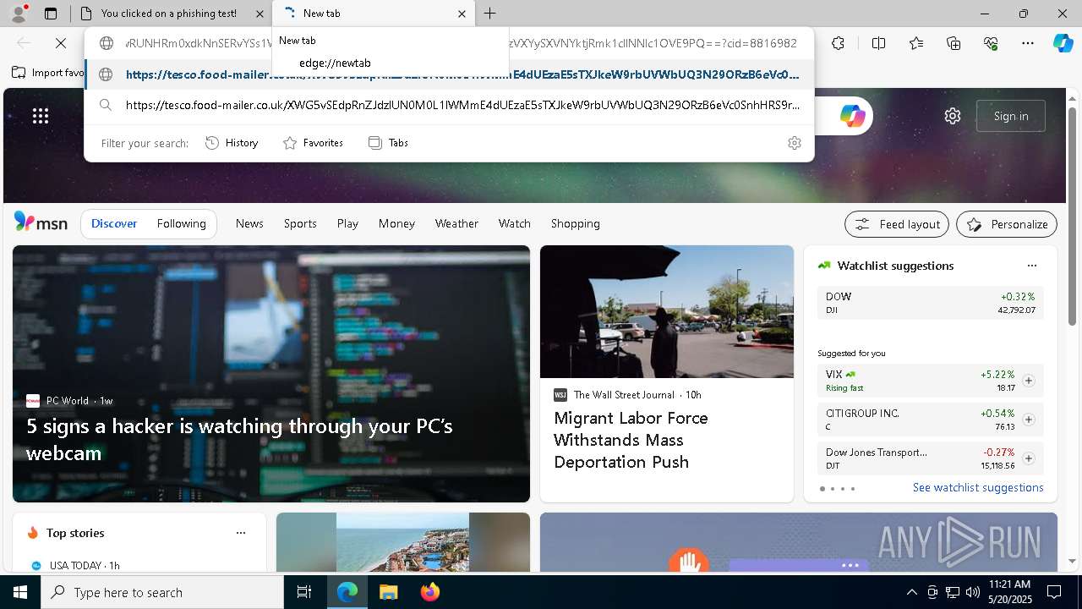Select the search suggestion for tesco.food-mailer URL
1082x609 pixels.
449,105
